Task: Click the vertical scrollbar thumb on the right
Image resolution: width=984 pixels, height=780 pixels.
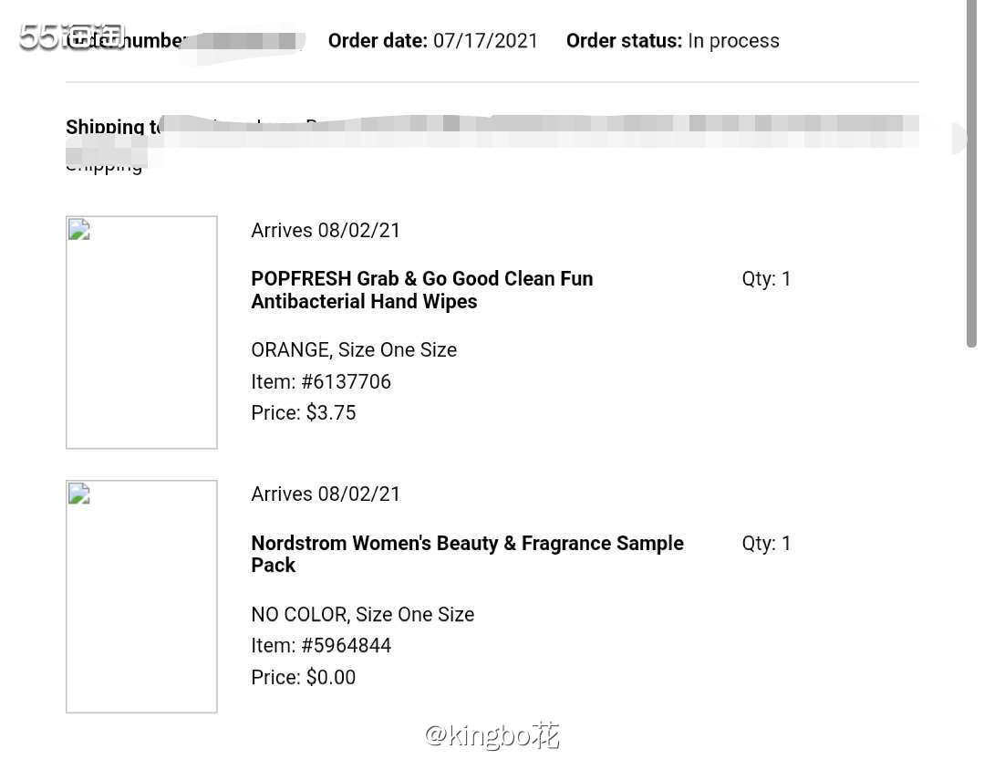Action: click(971, 173)
